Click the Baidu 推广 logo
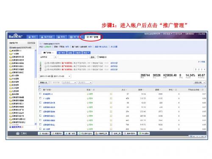 (16, 36)
